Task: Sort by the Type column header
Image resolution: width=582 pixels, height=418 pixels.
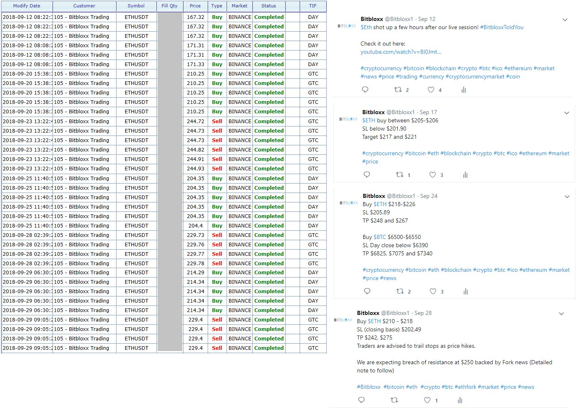Action: point(217,6)
